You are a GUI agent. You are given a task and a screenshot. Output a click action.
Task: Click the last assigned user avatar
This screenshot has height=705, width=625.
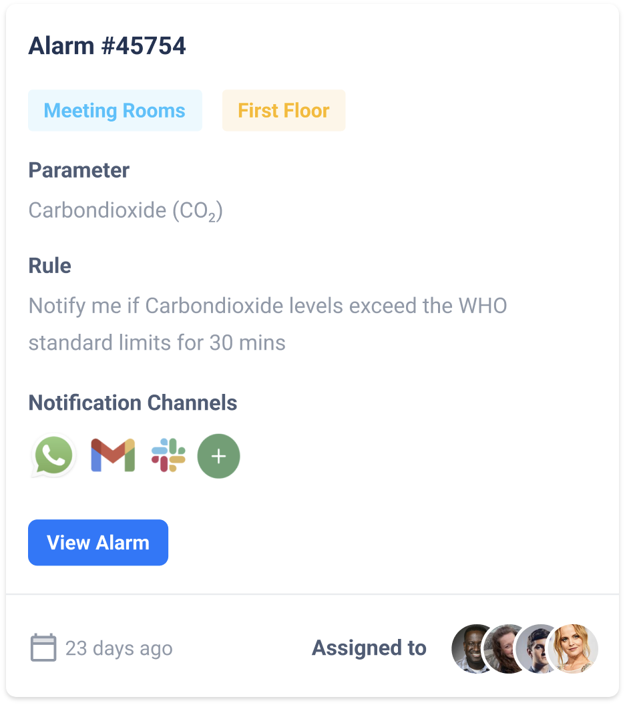click(x=574, y=648)
